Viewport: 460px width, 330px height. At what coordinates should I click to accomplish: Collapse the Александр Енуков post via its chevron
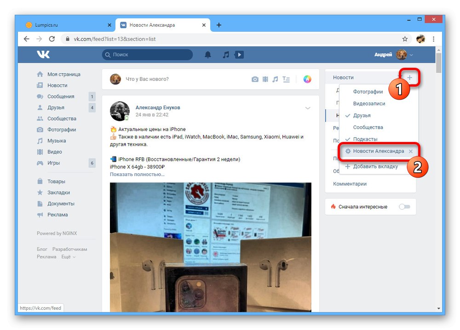(308, 108)
